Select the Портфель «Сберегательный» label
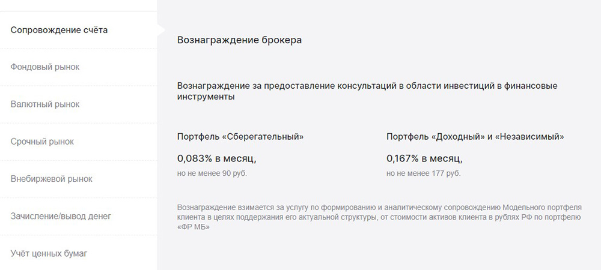This screenshot has width=601, height=270. click(240, 137)
